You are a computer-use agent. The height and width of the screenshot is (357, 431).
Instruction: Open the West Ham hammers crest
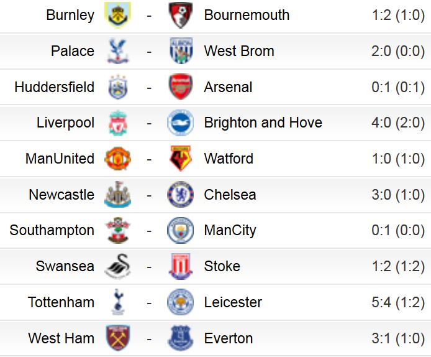click(x=117, y=338)
